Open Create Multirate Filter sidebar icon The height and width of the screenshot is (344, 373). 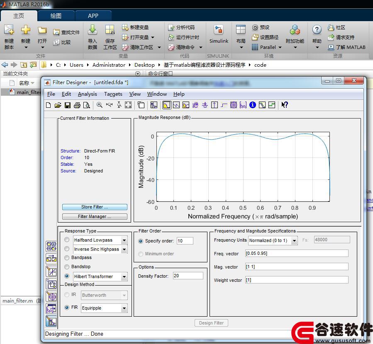(x=51, y=247)
